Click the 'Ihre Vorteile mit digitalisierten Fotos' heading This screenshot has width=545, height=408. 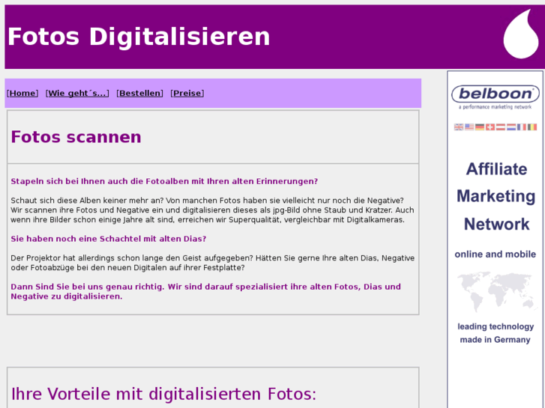click(163, 394)
